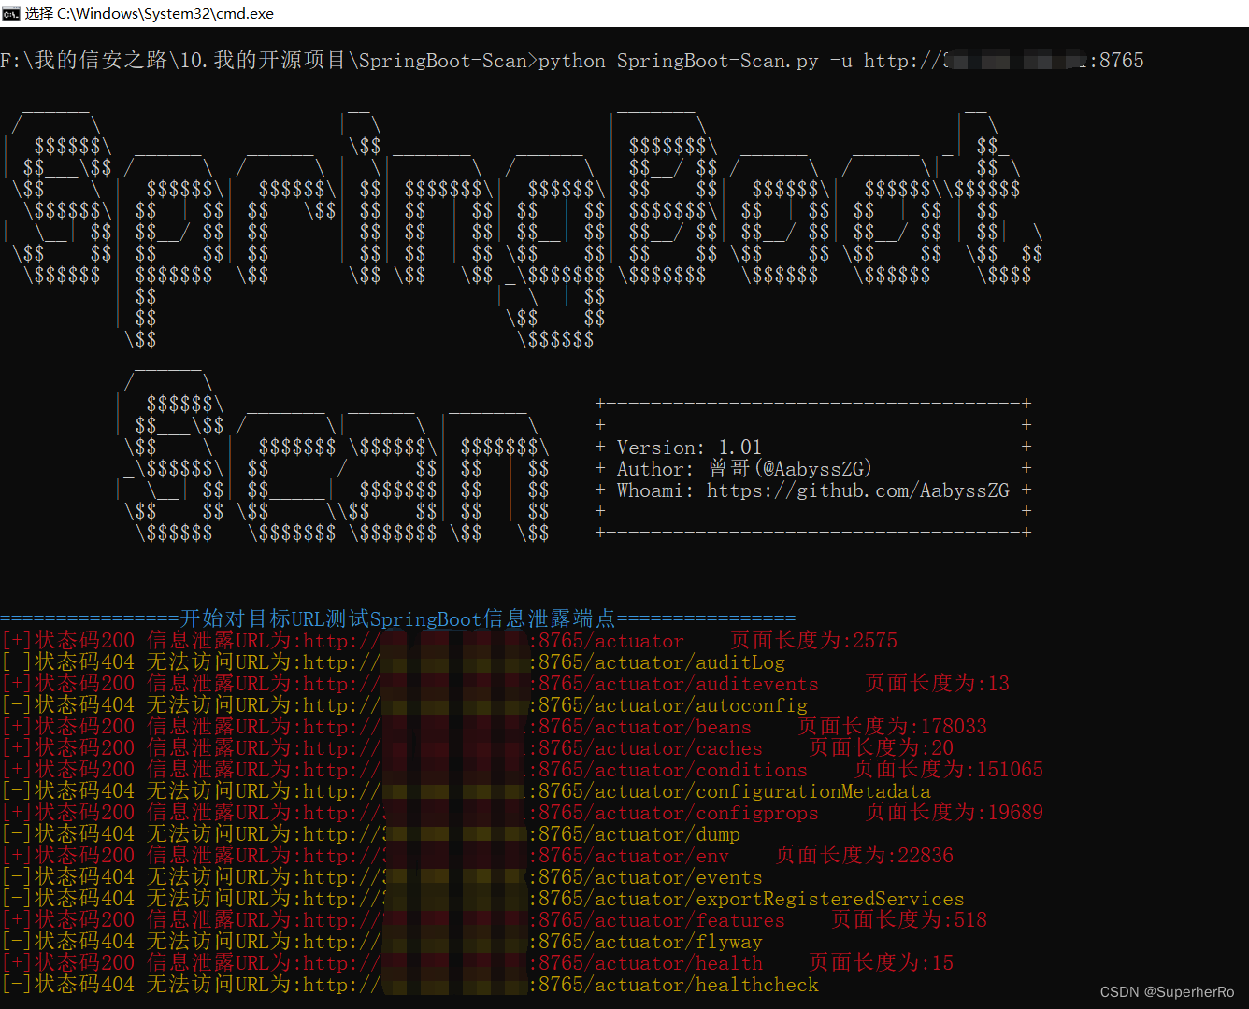
Task: Click '页面长度为:22836'
Action: 864,856
